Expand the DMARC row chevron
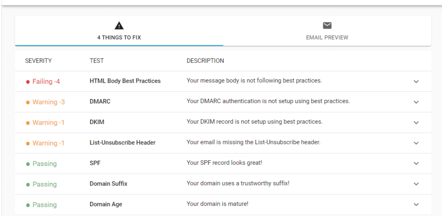Screen dimensions: 442x216 pos(416,102)
